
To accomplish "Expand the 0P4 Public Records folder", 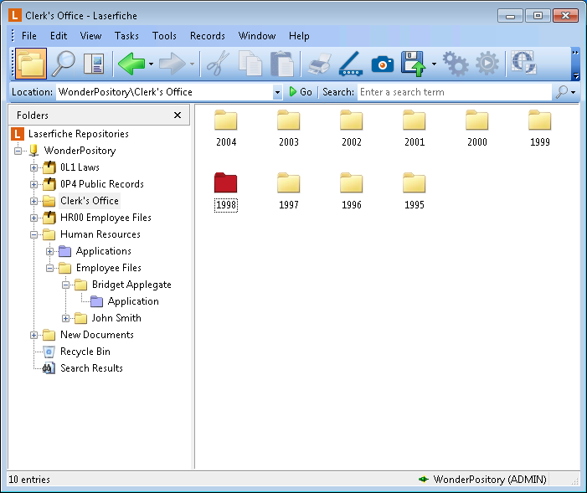I will pos(33,184).
